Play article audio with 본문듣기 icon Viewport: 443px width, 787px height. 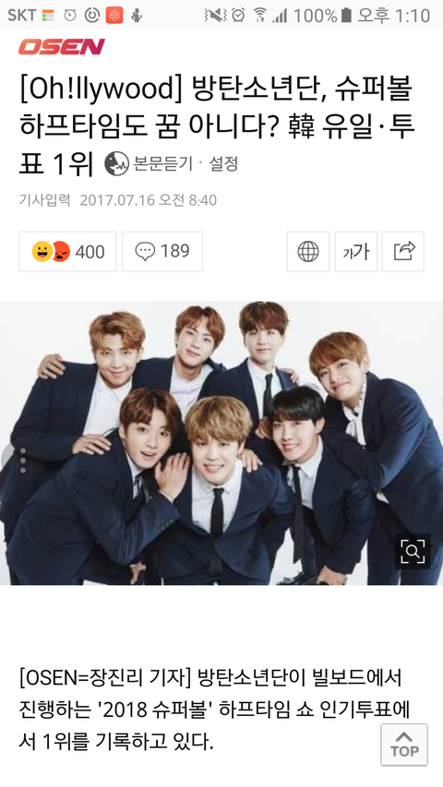point(116,164)
